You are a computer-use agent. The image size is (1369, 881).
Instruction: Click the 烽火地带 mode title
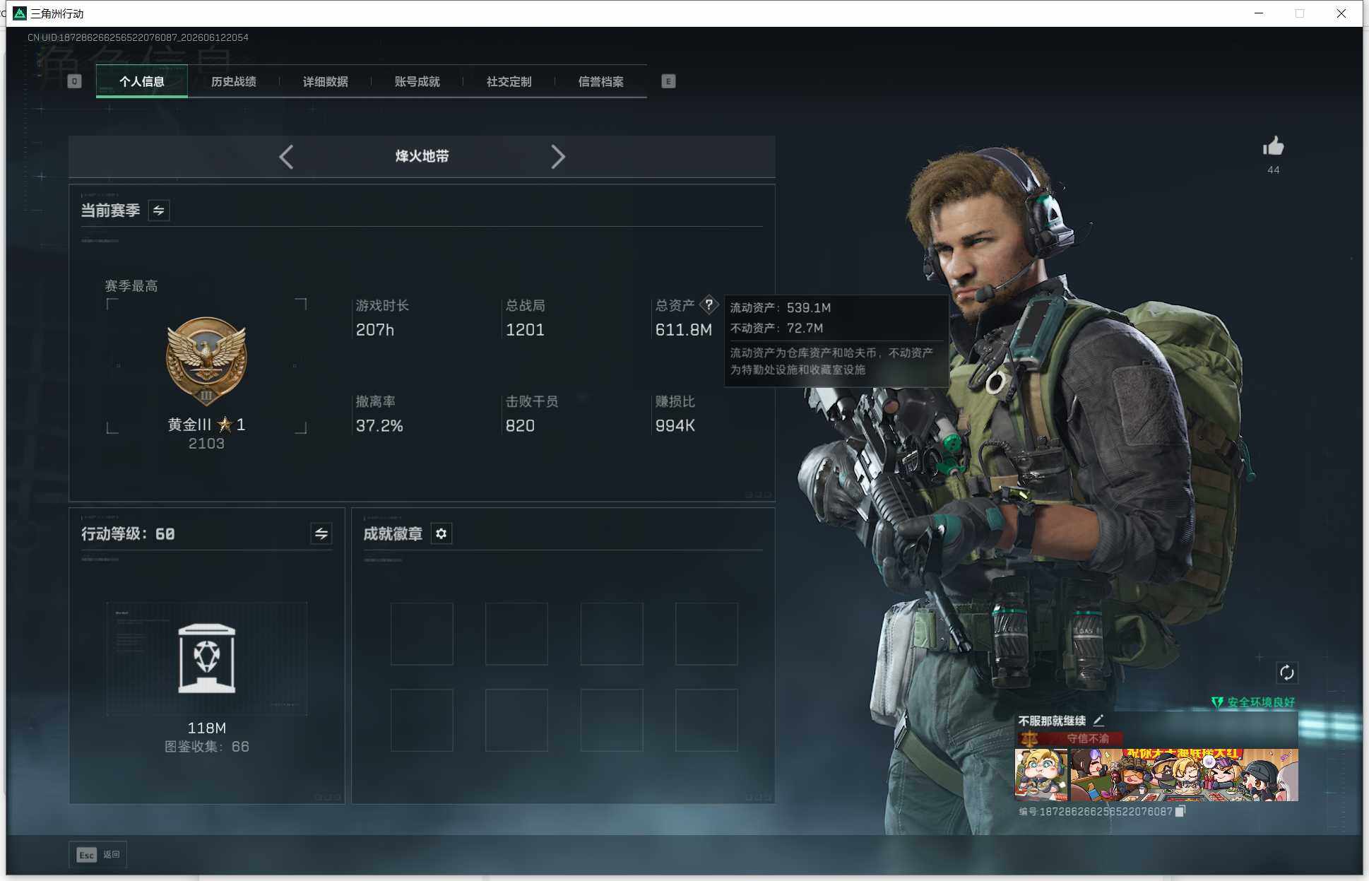[422, 156]
